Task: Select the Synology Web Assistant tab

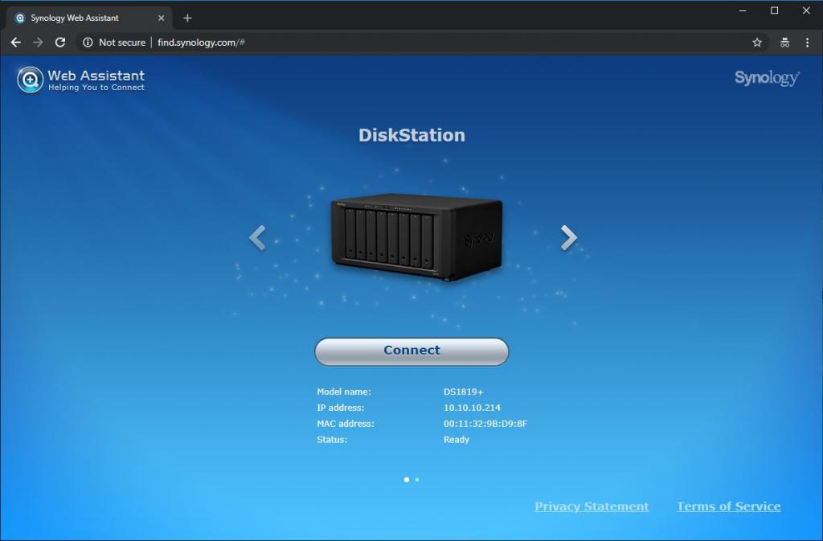Action: point(89,18)
